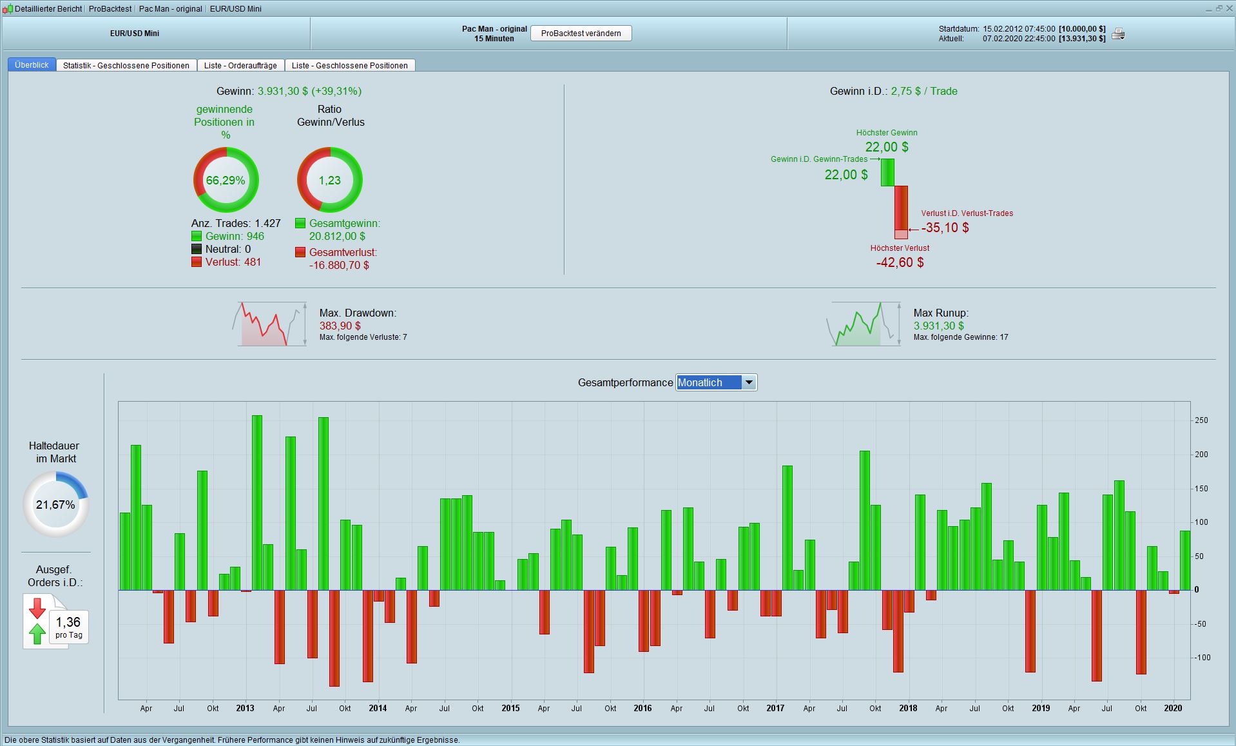The width and height of the screenshot is (1236, 746).
Task: Click the black Neutral legend square
Action: point(197,249)
